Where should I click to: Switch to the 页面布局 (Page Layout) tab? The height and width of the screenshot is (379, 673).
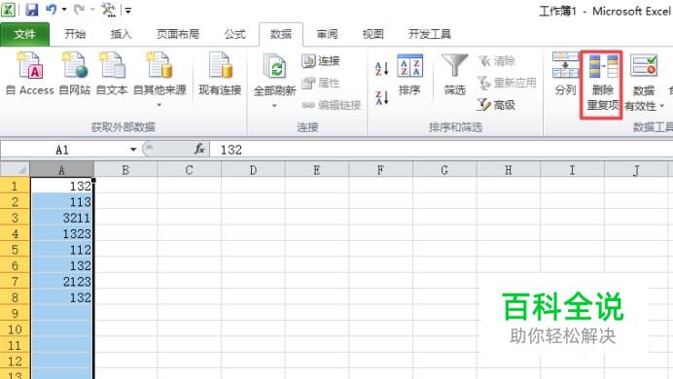click(178, 34)
